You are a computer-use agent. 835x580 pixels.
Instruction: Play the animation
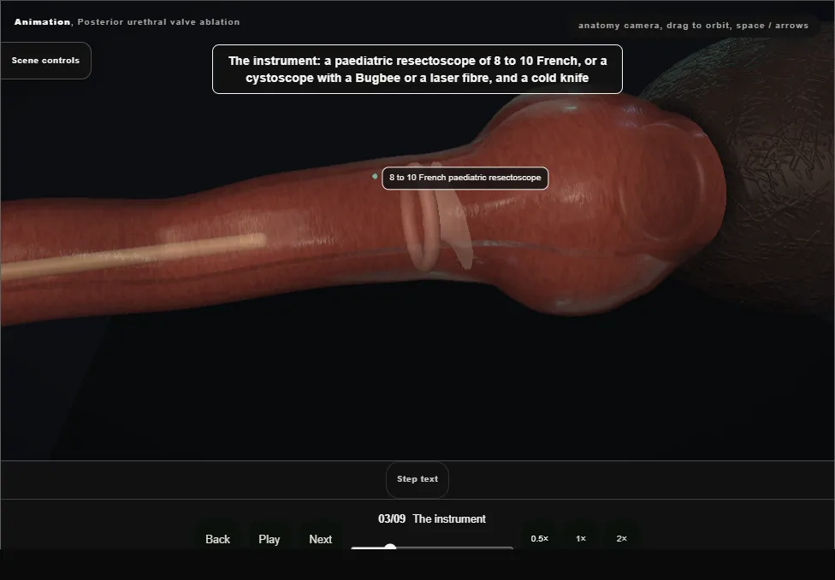pos(269,539)
